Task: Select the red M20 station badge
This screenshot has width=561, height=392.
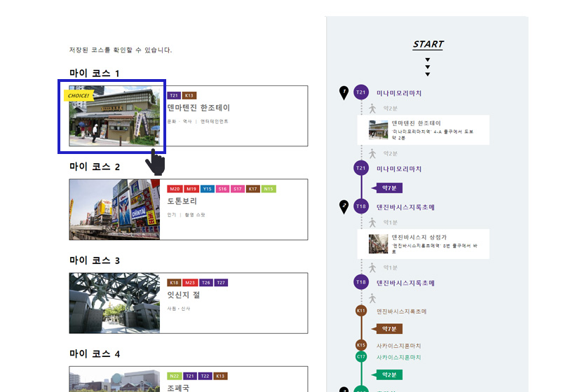Action: coord(175,189)
